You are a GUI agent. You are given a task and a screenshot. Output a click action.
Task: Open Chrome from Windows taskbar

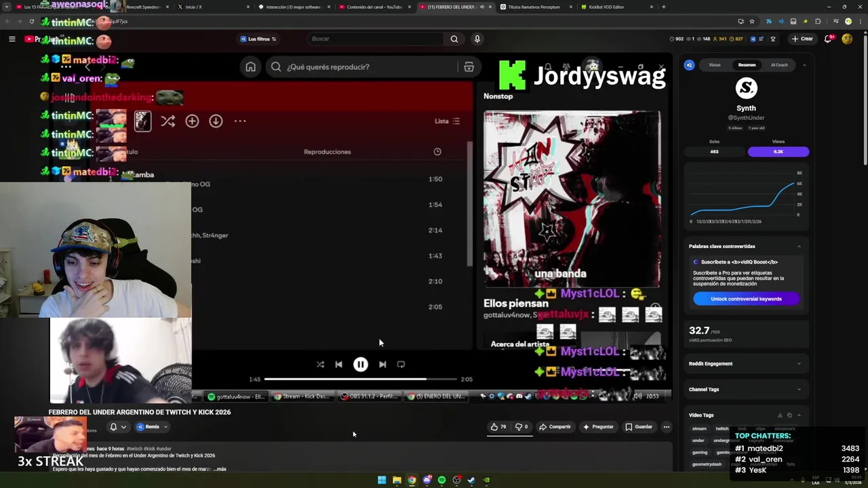(x=412, y=480)
